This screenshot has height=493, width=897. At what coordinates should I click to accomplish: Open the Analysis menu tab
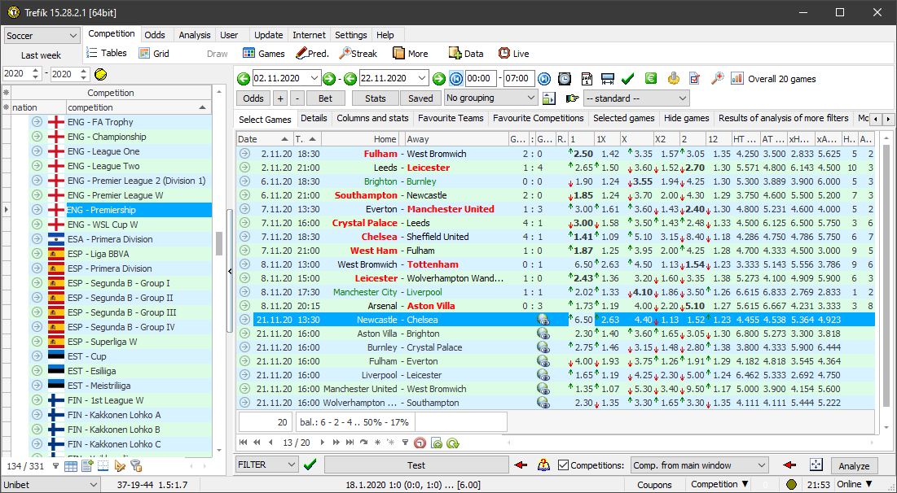tap(194, 35)
